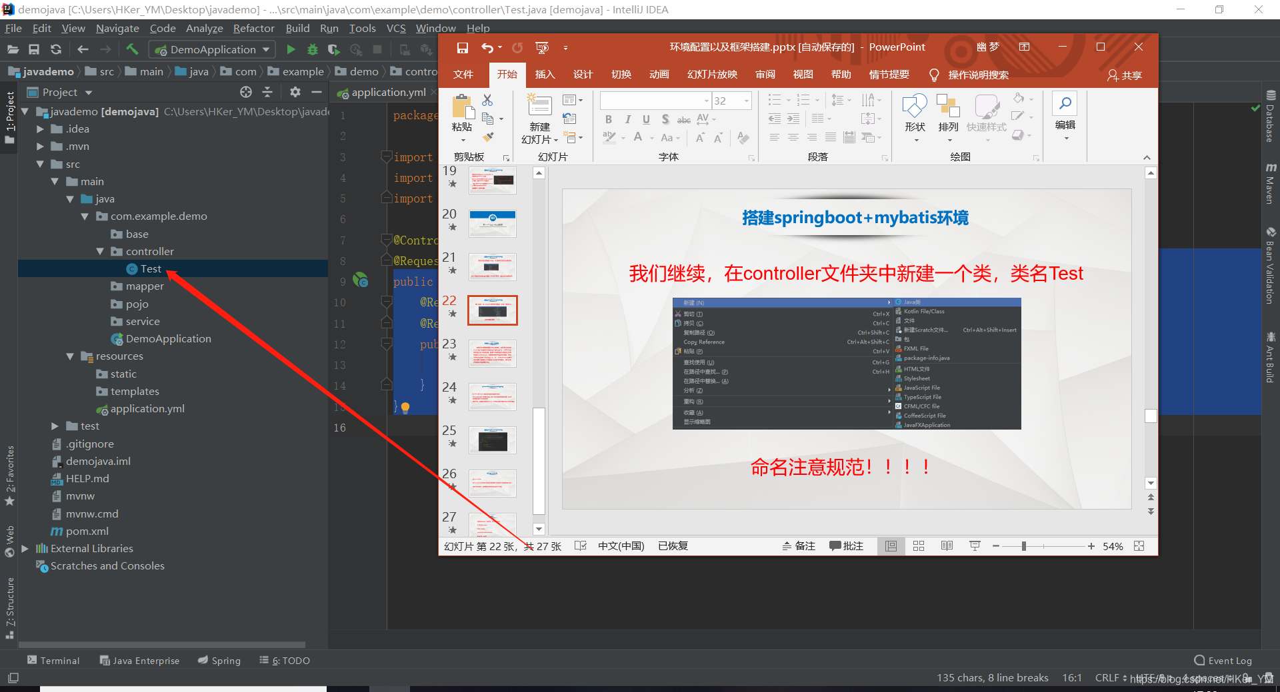Locate current file with crosshair icon in Project panel
The image size is (1280, 692).
pyautogui.click(x=246, y=92)
